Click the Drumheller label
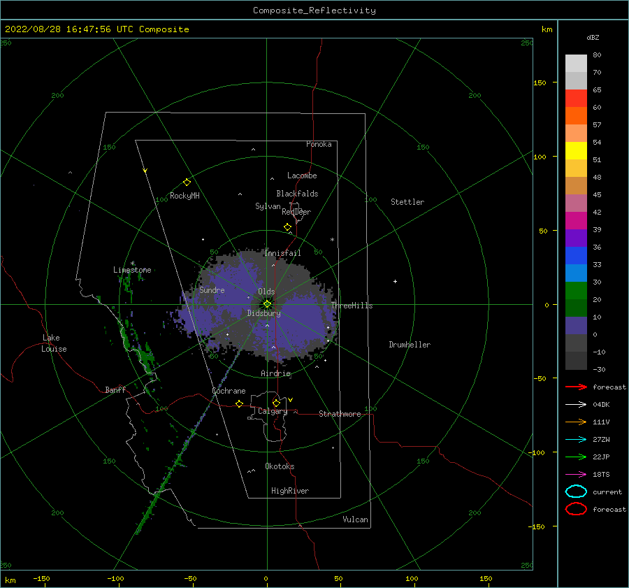Screen dimensions: 629x588 click(x=410, y=345)
